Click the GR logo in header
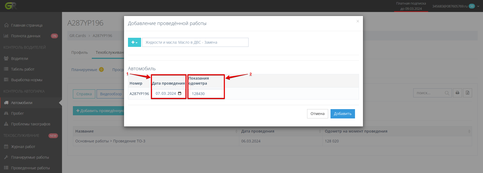Image resolution: width=483 pixels, height=173 pixels. 11,6
